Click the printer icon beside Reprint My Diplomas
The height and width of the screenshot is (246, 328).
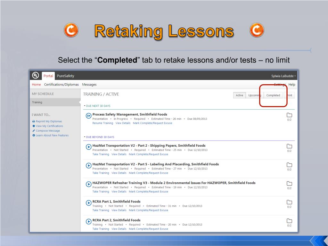coord(33,121)
